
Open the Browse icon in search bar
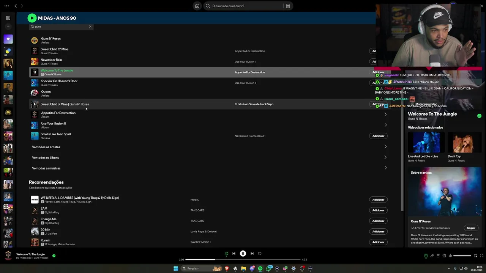(288, 6)
